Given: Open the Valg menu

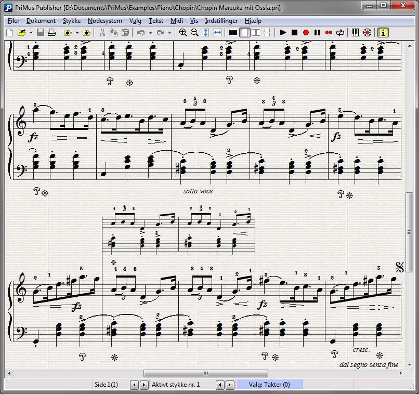Looking at the screenshot, I should [135, 21].
